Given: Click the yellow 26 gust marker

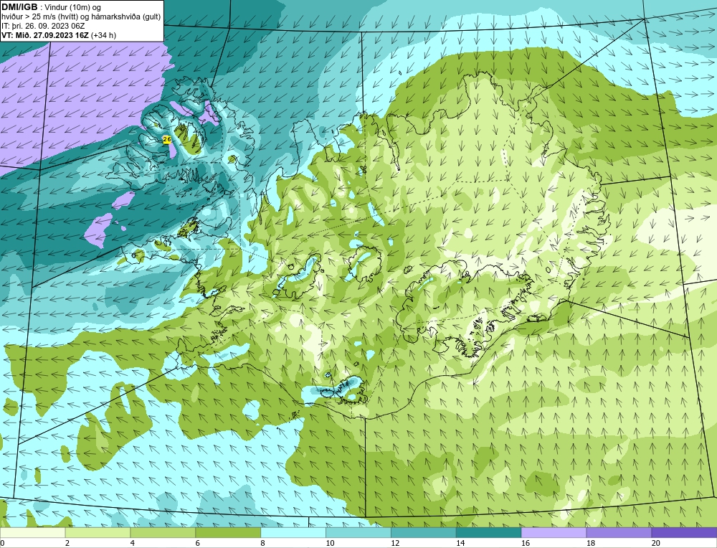Looking at the screenshot, I should (x=167, y=139).
